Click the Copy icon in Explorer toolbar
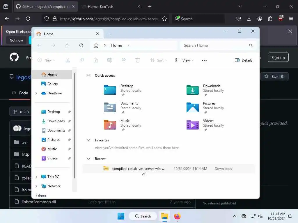The height and width of the screenshot is (223, 298). (x=82, y=60)
